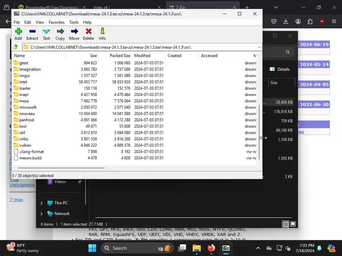Sort by Size column in File Explorer
The height and width of the screenshot is (256, 342).
[x=281, y=83]
